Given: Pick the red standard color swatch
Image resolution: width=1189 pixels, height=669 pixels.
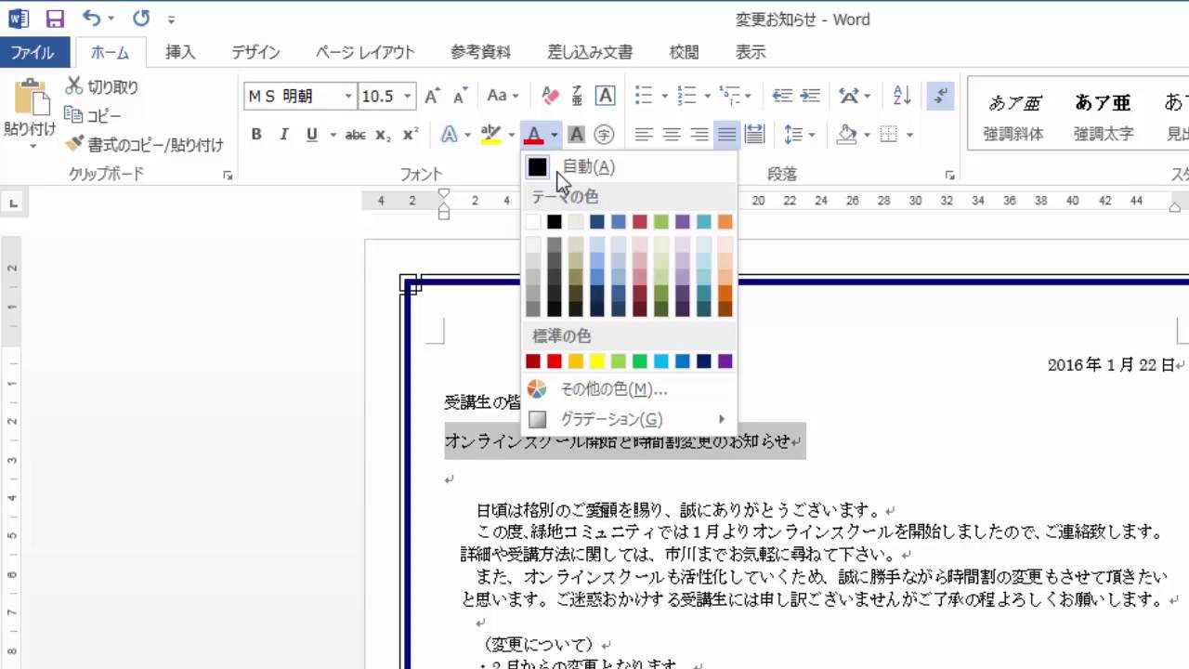Looking at the screenshot, I should (555, 361).
